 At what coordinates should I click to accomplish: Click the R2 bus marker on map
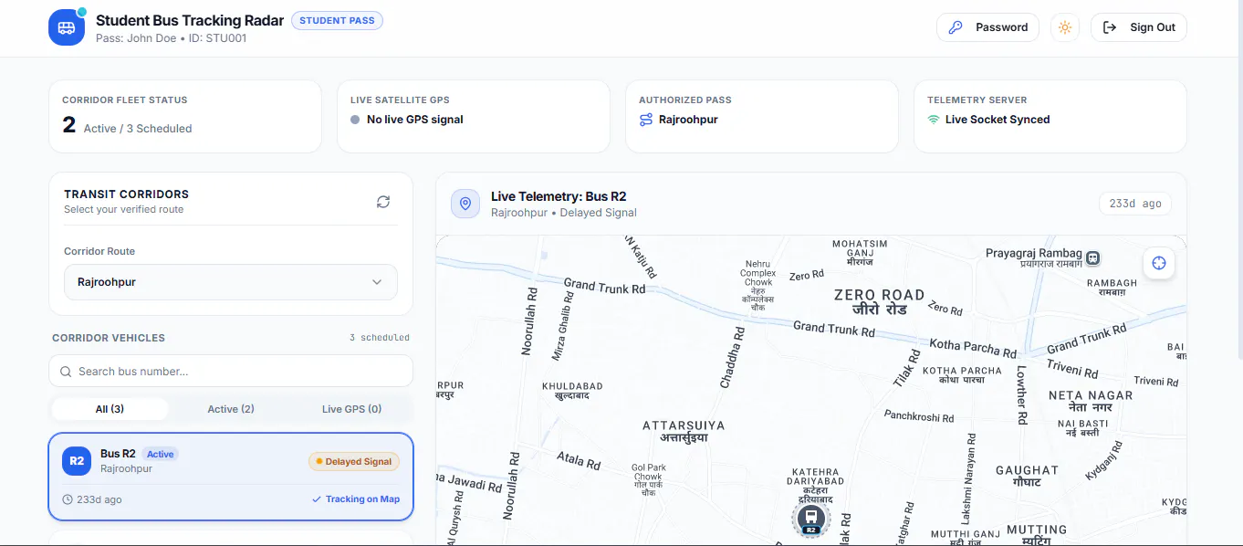(810, 520)
